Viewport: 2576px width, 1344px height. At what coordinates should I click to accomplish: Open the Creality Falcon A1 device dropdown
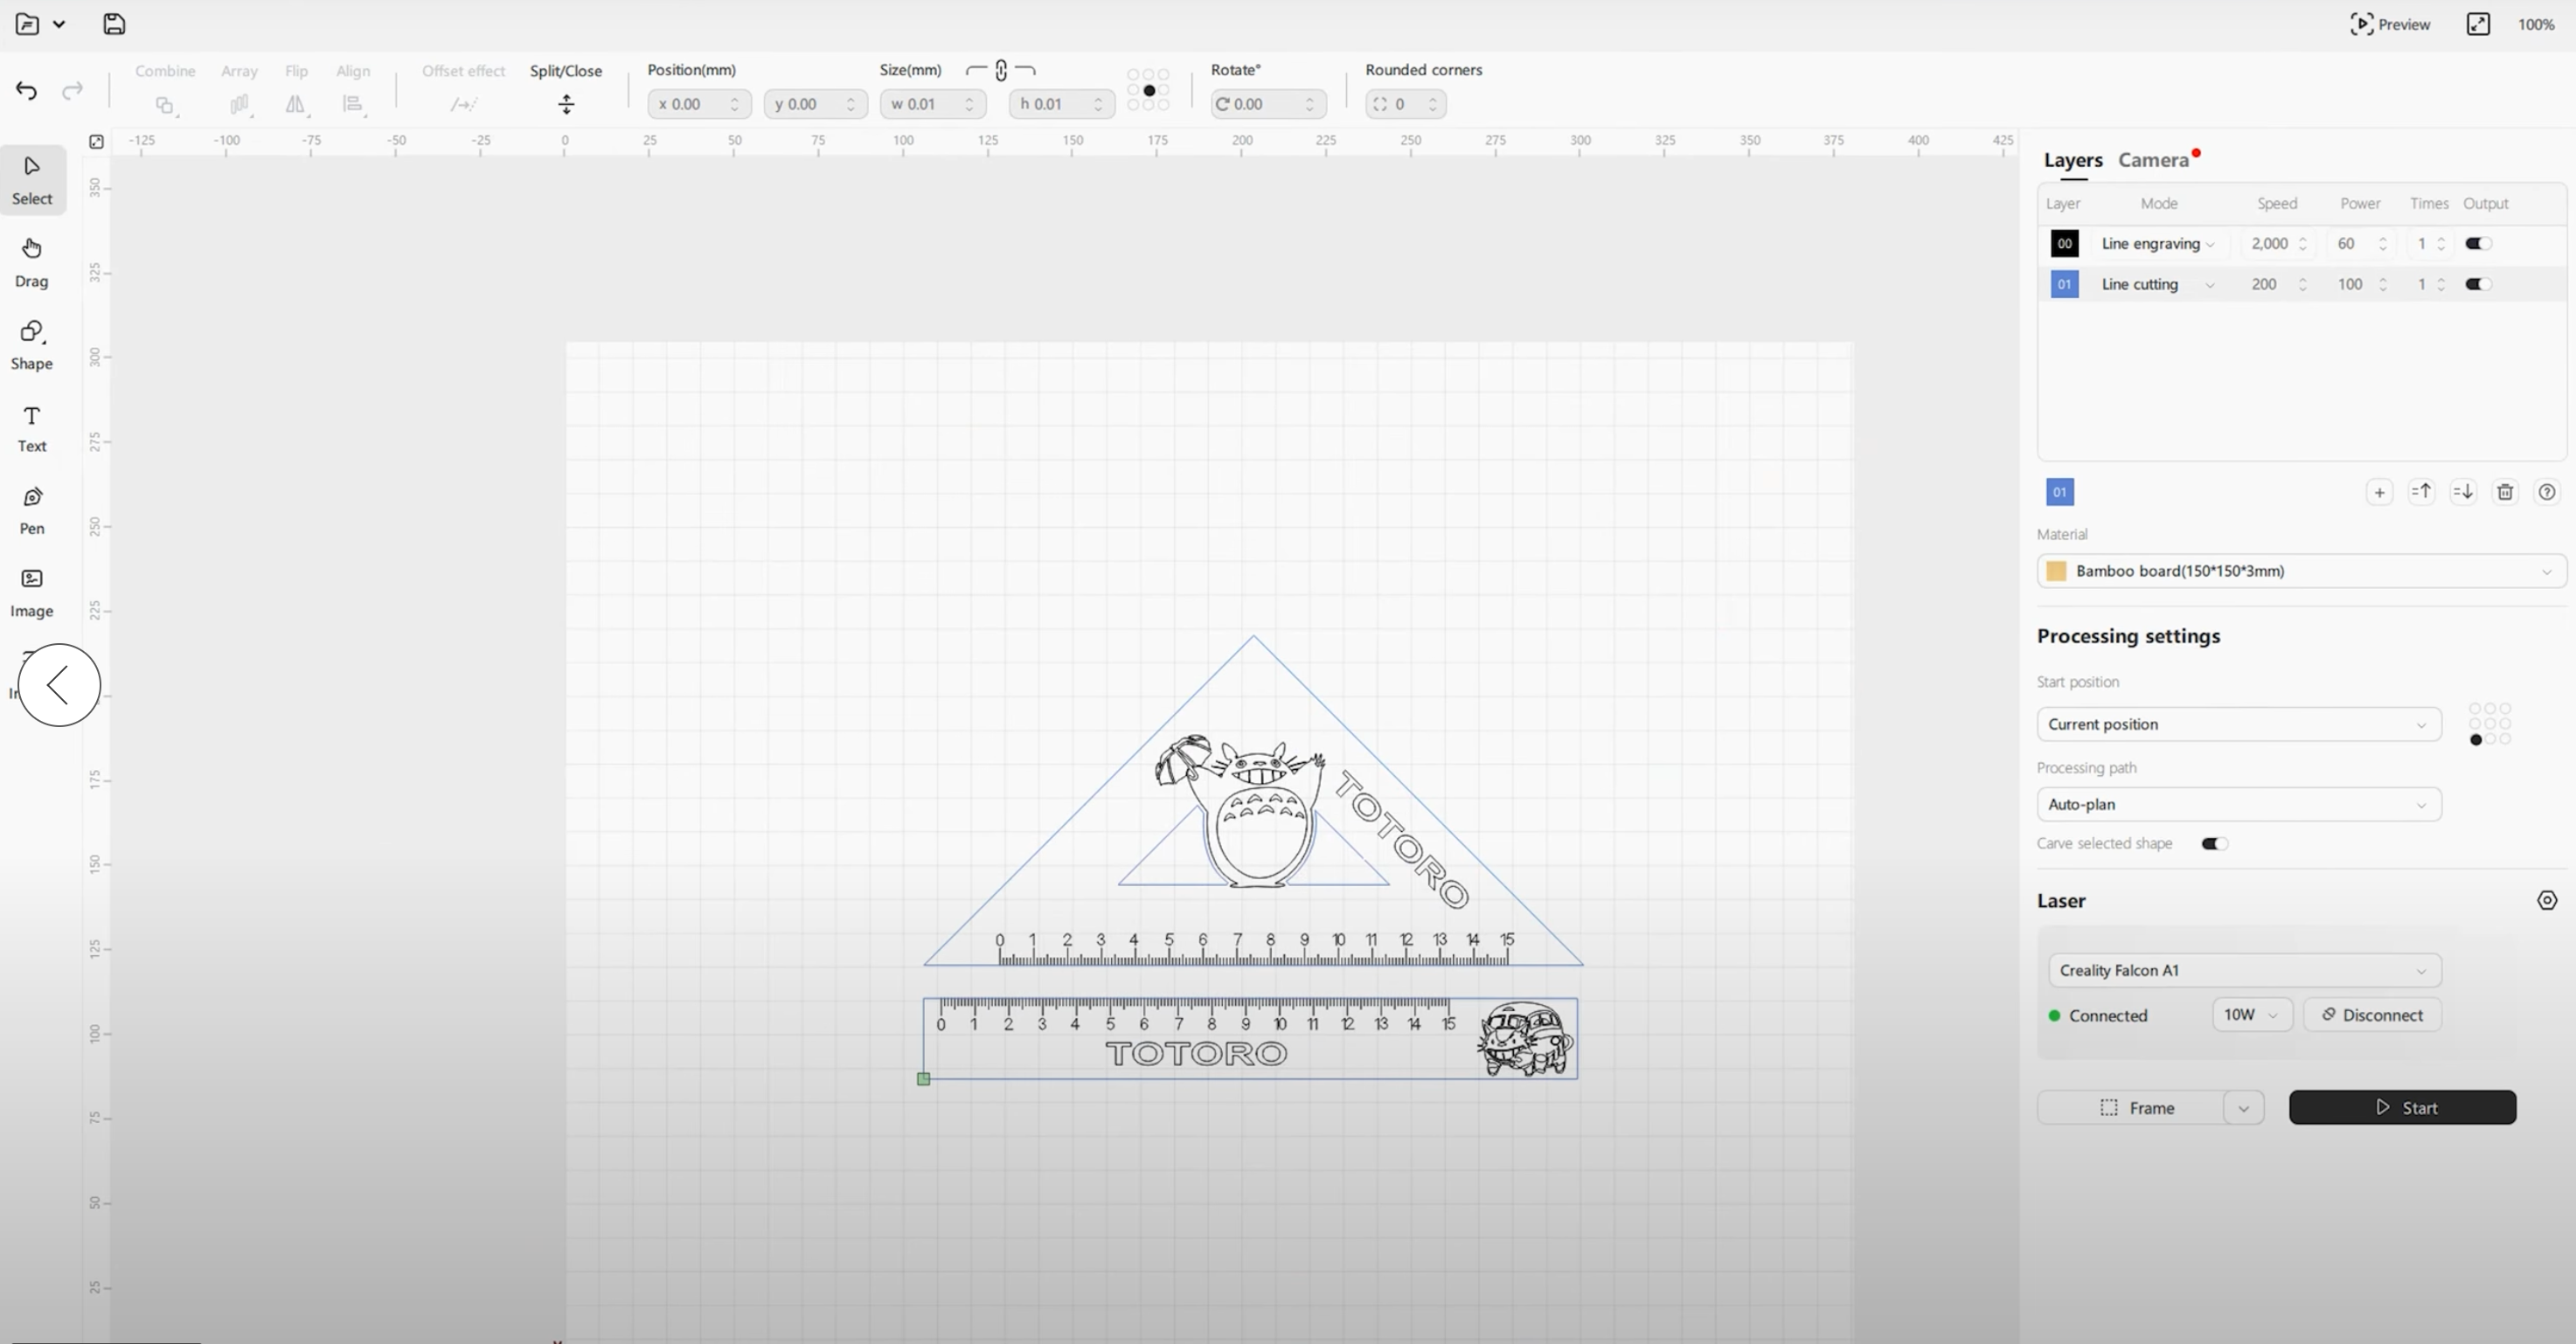click(x=2245, y=970)
